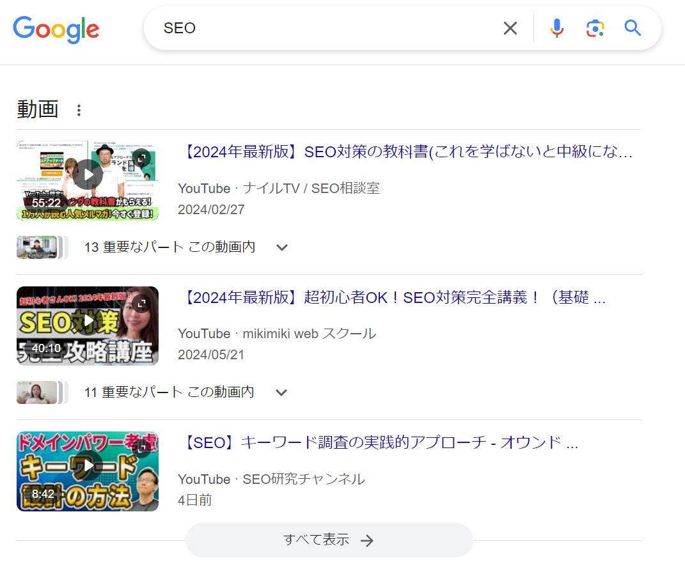Viewport: 685px width, 567px height.
Task: Click the expand corner icon on the first video thumbnail
Action: point(143,155)
